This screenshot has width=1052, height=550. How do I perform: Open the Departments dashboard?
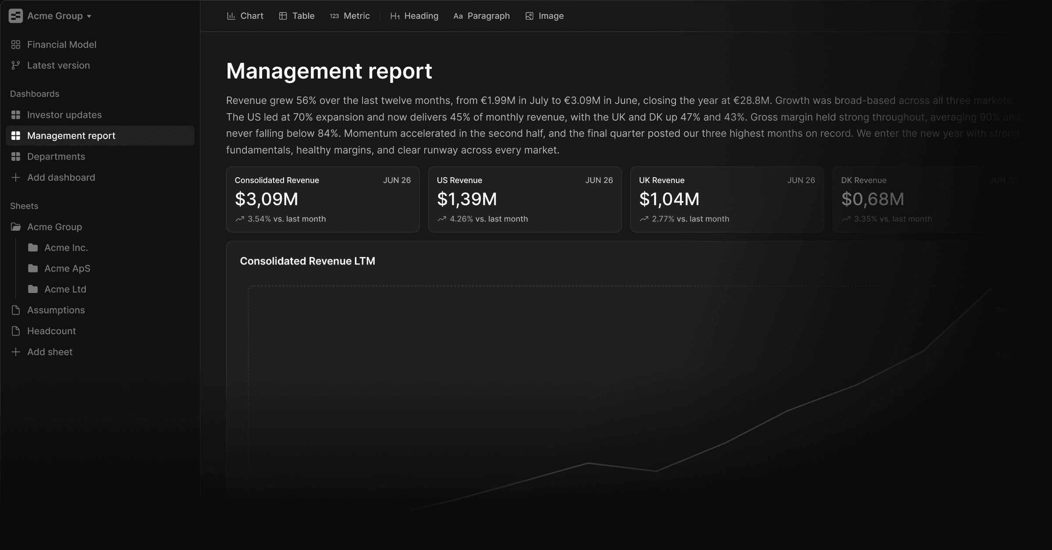click(x=56, y=157)
